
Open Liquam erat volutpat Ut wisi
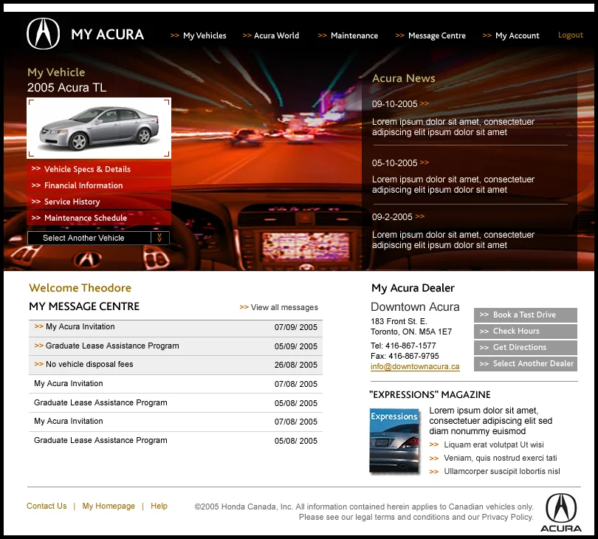493,444
